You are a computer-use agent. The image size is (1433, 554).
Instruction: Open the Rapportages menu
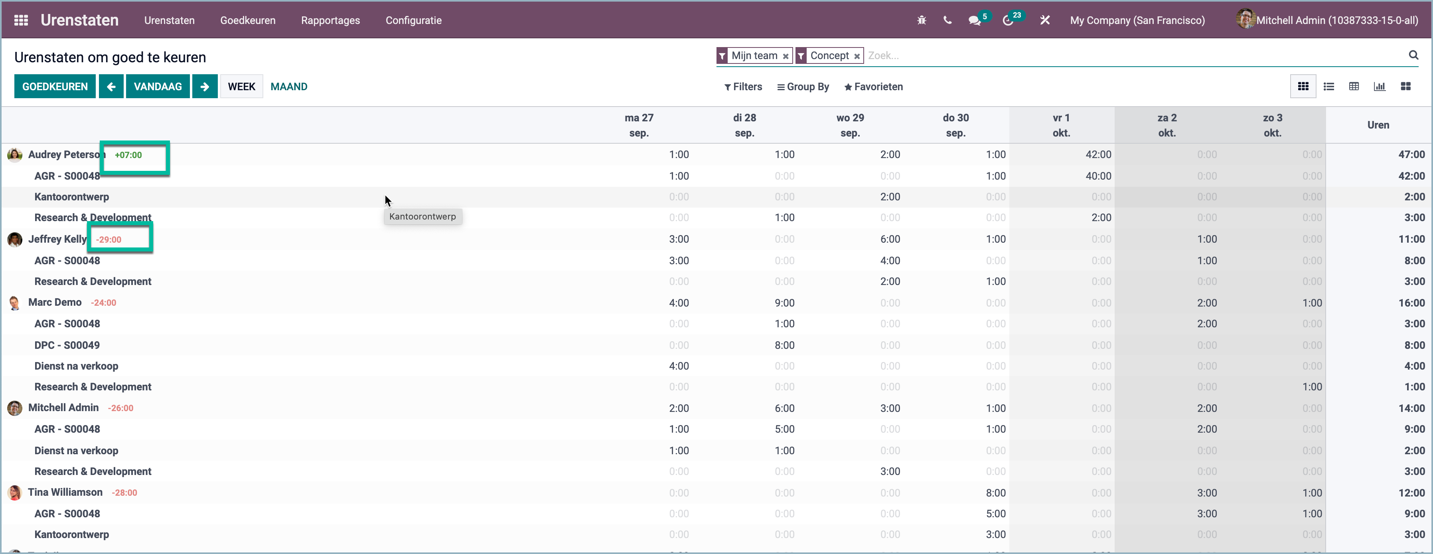coord(330,20)
